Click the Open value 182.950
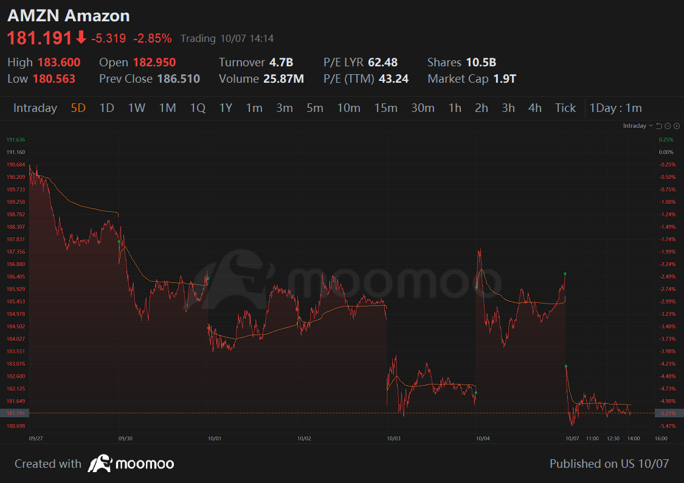 coord(154,63)
